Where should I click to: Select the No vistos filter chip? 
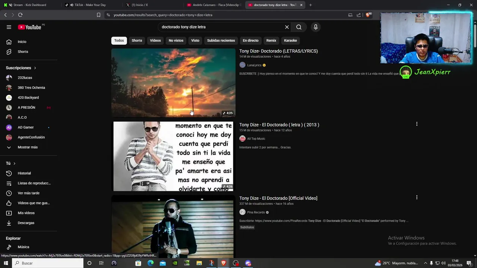176,41
